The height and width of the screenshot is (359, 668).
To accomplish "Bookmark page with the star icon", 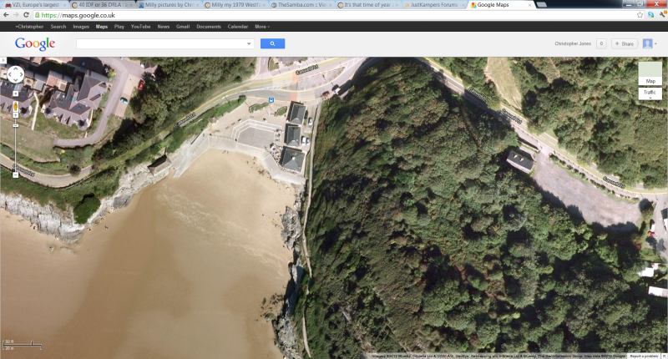I will [640, 15].
